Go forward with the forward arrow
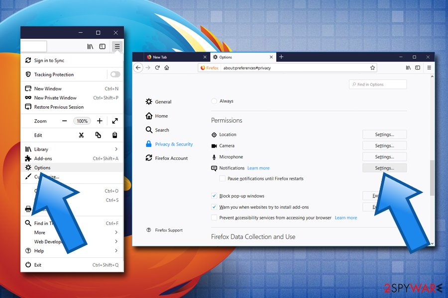 pyautogui.click(x=148, y=68)
